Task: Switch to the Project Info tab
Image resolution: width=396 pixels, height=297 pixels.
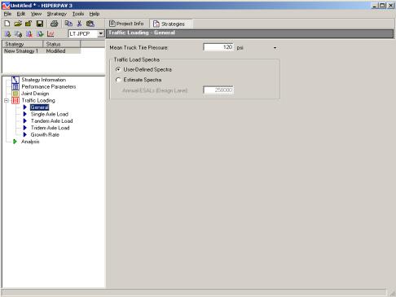Action: pos(126,24)
